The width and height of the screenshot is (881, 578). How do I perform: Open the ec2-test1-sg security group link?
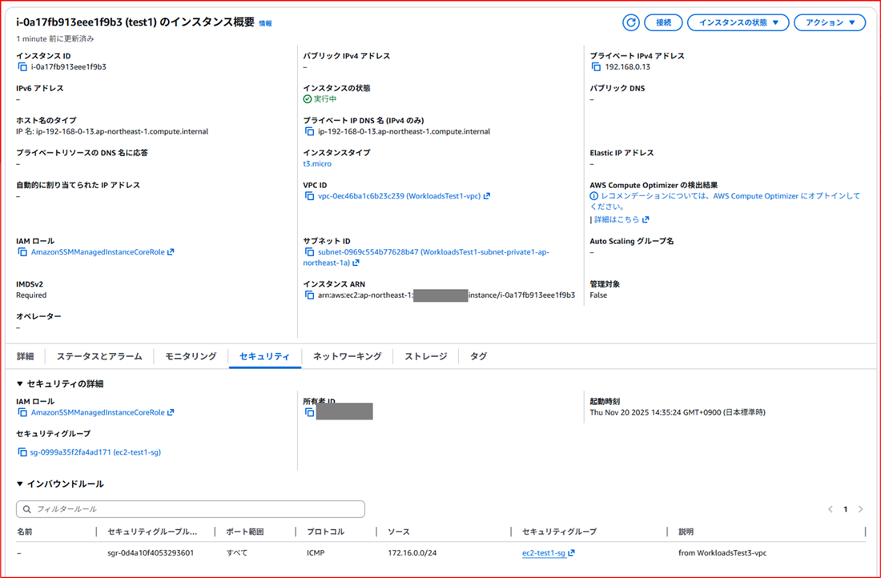(545, 552)
